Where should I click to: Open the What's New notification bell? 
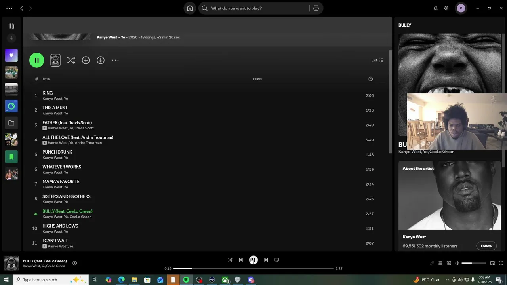436,8
